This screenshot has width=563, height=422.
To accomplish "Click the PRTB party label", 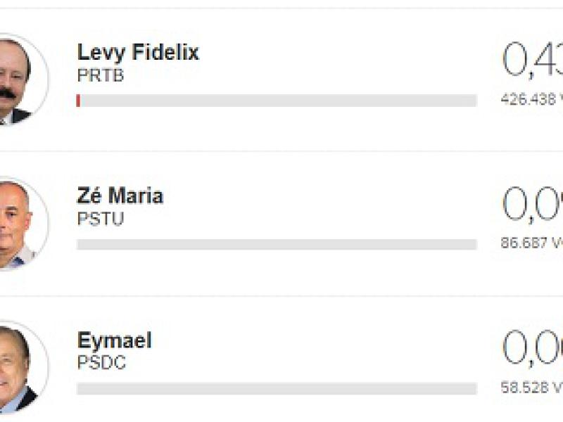I will 100,75.
